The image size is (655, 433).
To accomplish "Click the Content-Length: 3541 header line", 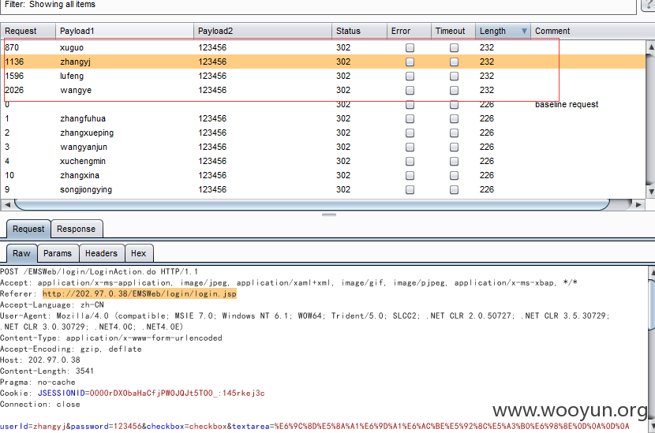I will point(47,371).
